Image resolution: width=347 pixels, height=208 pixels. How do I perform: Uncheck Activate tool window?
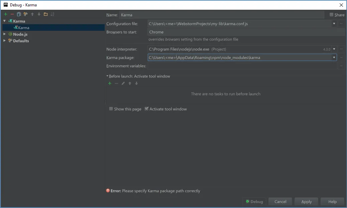pyautogui.click(x=146, y=109)
